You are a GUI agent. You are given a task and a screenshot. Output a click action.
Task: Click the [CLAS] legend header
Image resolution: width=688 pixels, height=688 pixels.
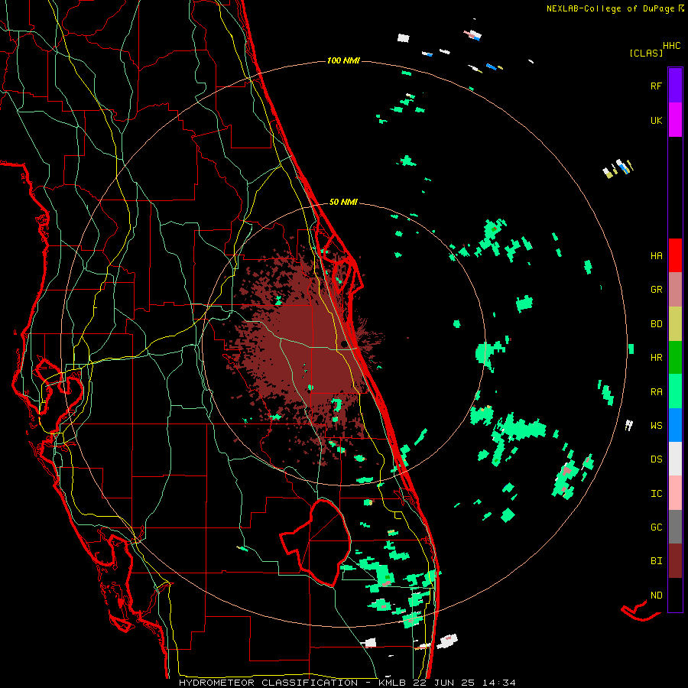click(646, 53)
